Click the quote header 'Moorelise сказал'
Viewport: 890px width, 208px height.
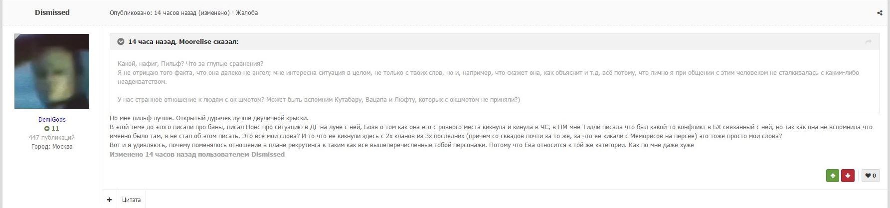[183, 42]
